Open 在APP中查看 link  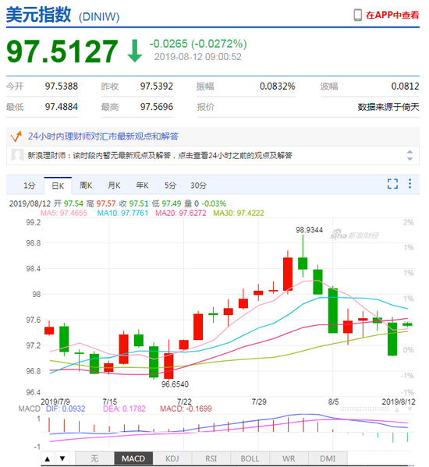pyautogui.click(x=392, y=15)
